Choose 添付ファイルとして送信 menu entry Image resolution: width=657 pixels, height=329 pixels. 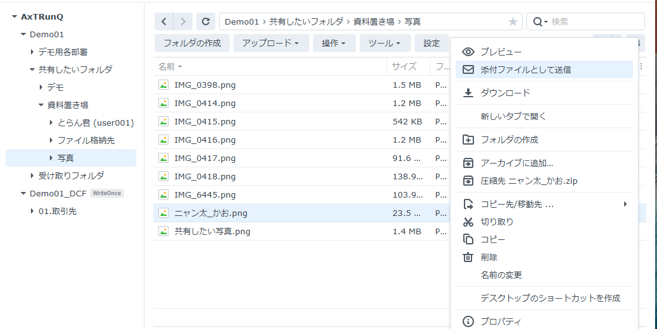pos(544,69)
